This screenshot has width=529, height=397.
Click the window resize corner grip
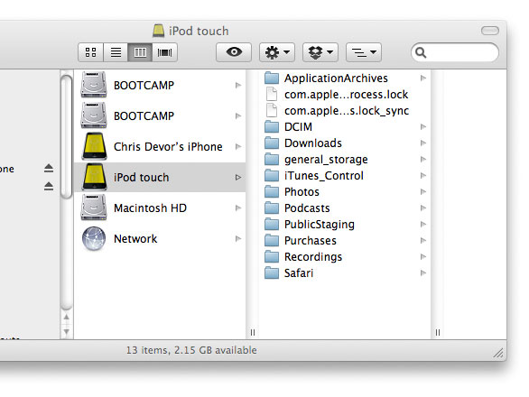(x=498, y=353)
